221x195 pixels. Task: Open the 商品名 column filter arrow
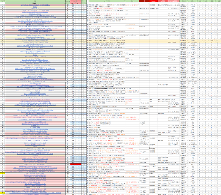[65, 3]
